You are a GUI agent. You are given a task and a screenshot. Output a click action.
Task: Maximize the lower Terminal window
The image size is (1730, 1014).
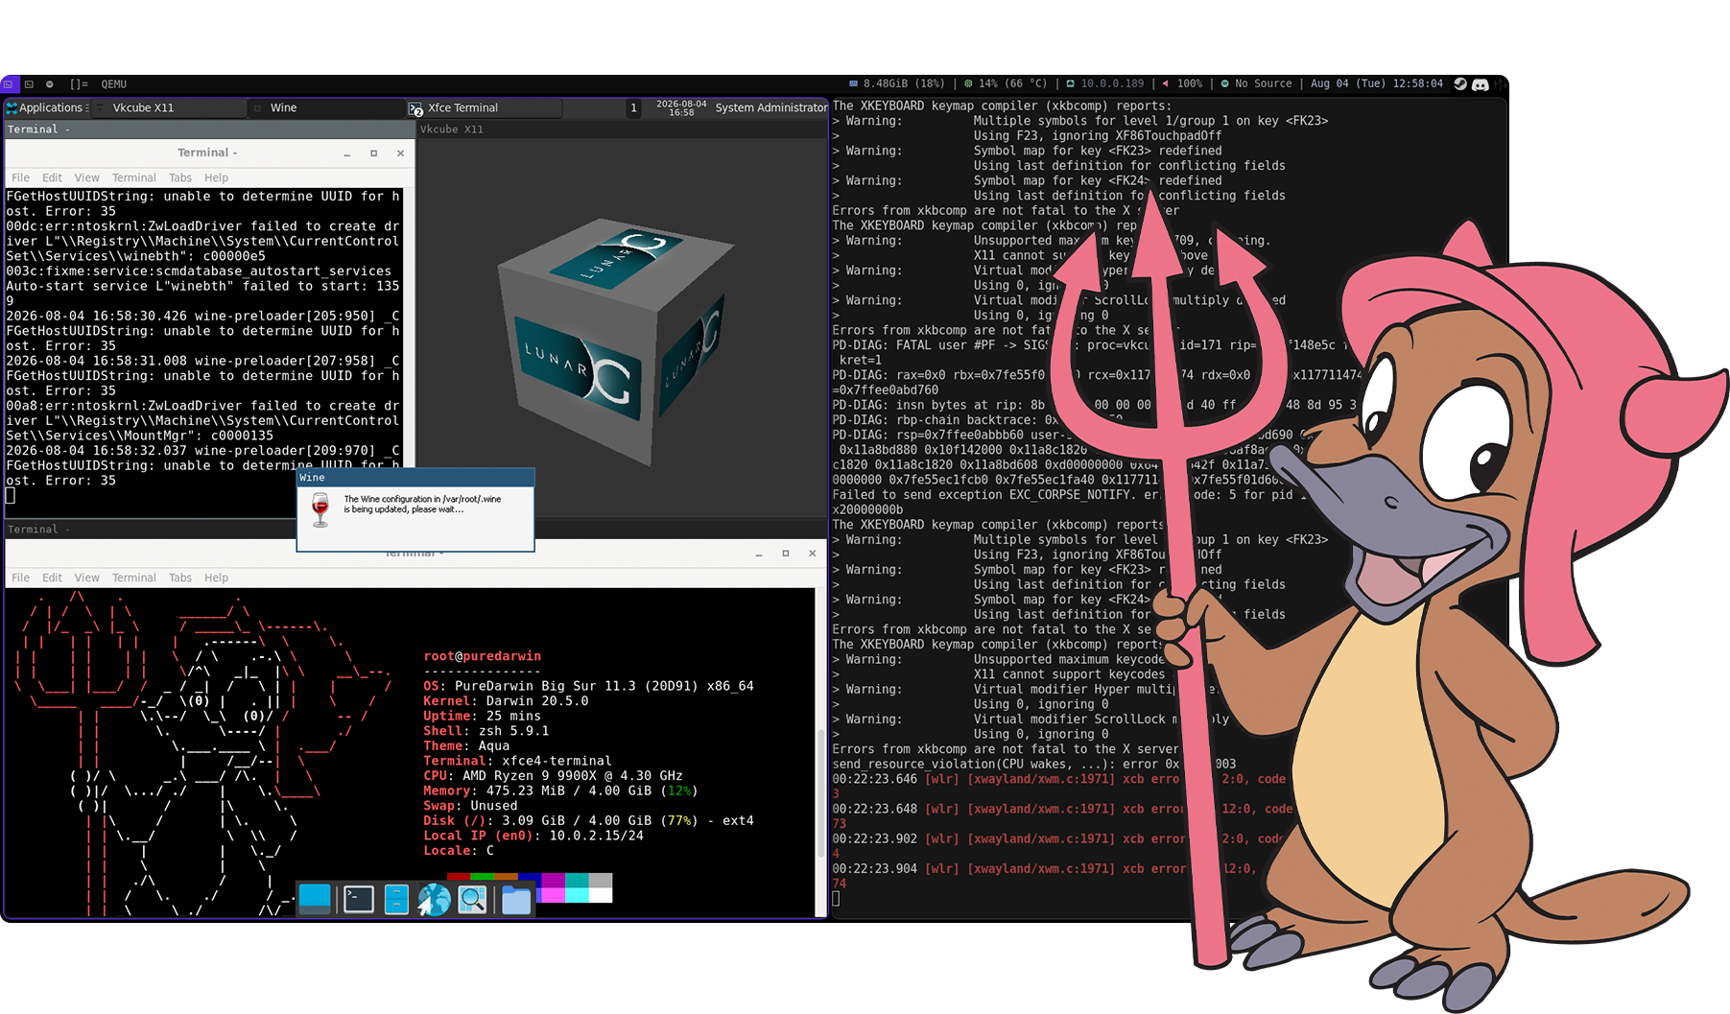pos(786,554)
